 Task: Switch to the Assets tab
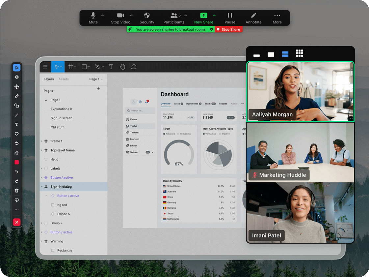pos(63,79)
